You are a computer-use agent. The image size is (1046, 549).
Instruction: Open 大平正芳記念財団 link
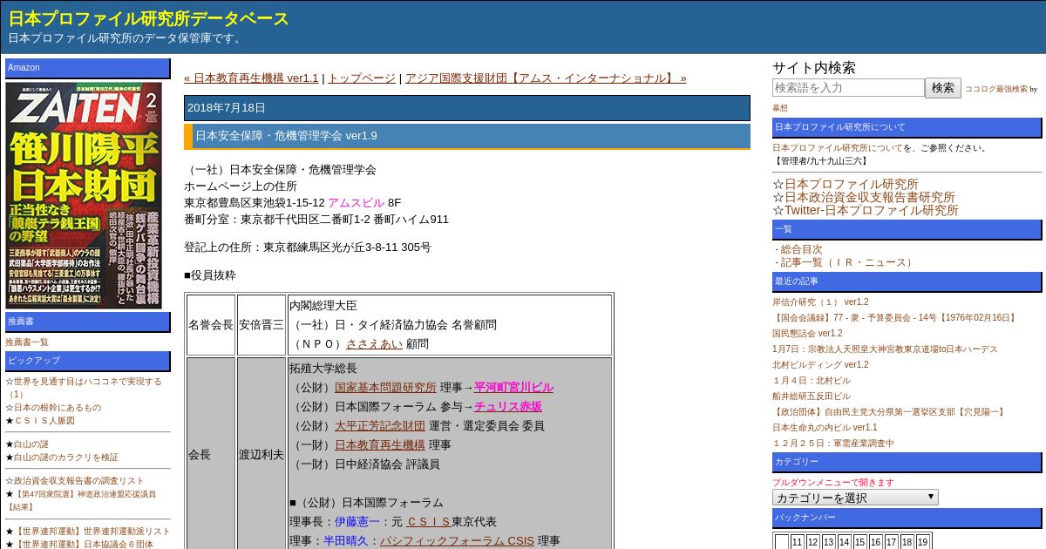pos(380,425)
